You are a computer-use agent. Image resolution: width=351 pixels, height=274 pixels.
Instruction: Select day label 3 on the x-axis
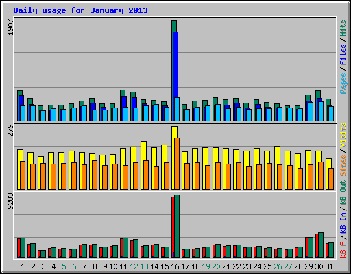pyautogui.click(x=43, y=266)
